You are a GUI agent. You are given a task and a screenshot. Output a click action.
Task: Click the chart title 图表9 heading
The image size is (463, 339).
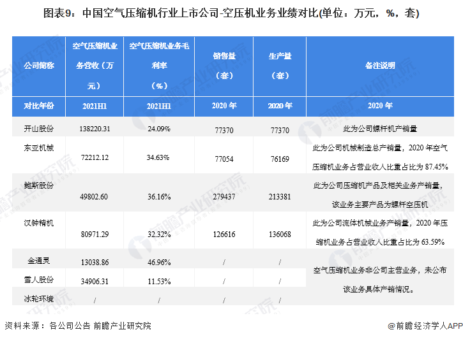231,13
